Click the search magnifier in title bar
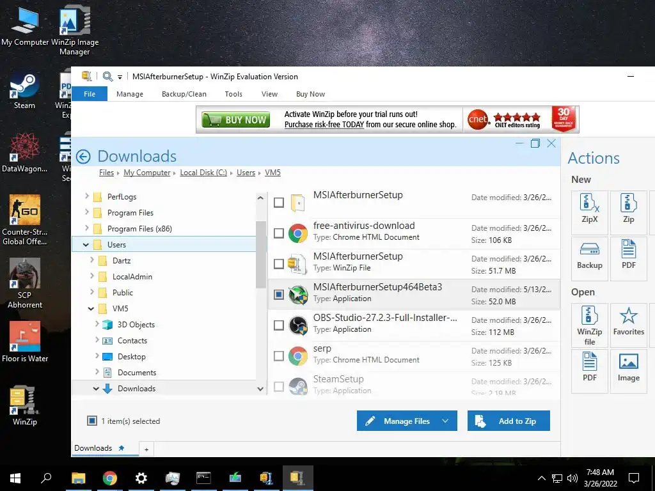Viewport: 655px width, 491px height. 107,77
